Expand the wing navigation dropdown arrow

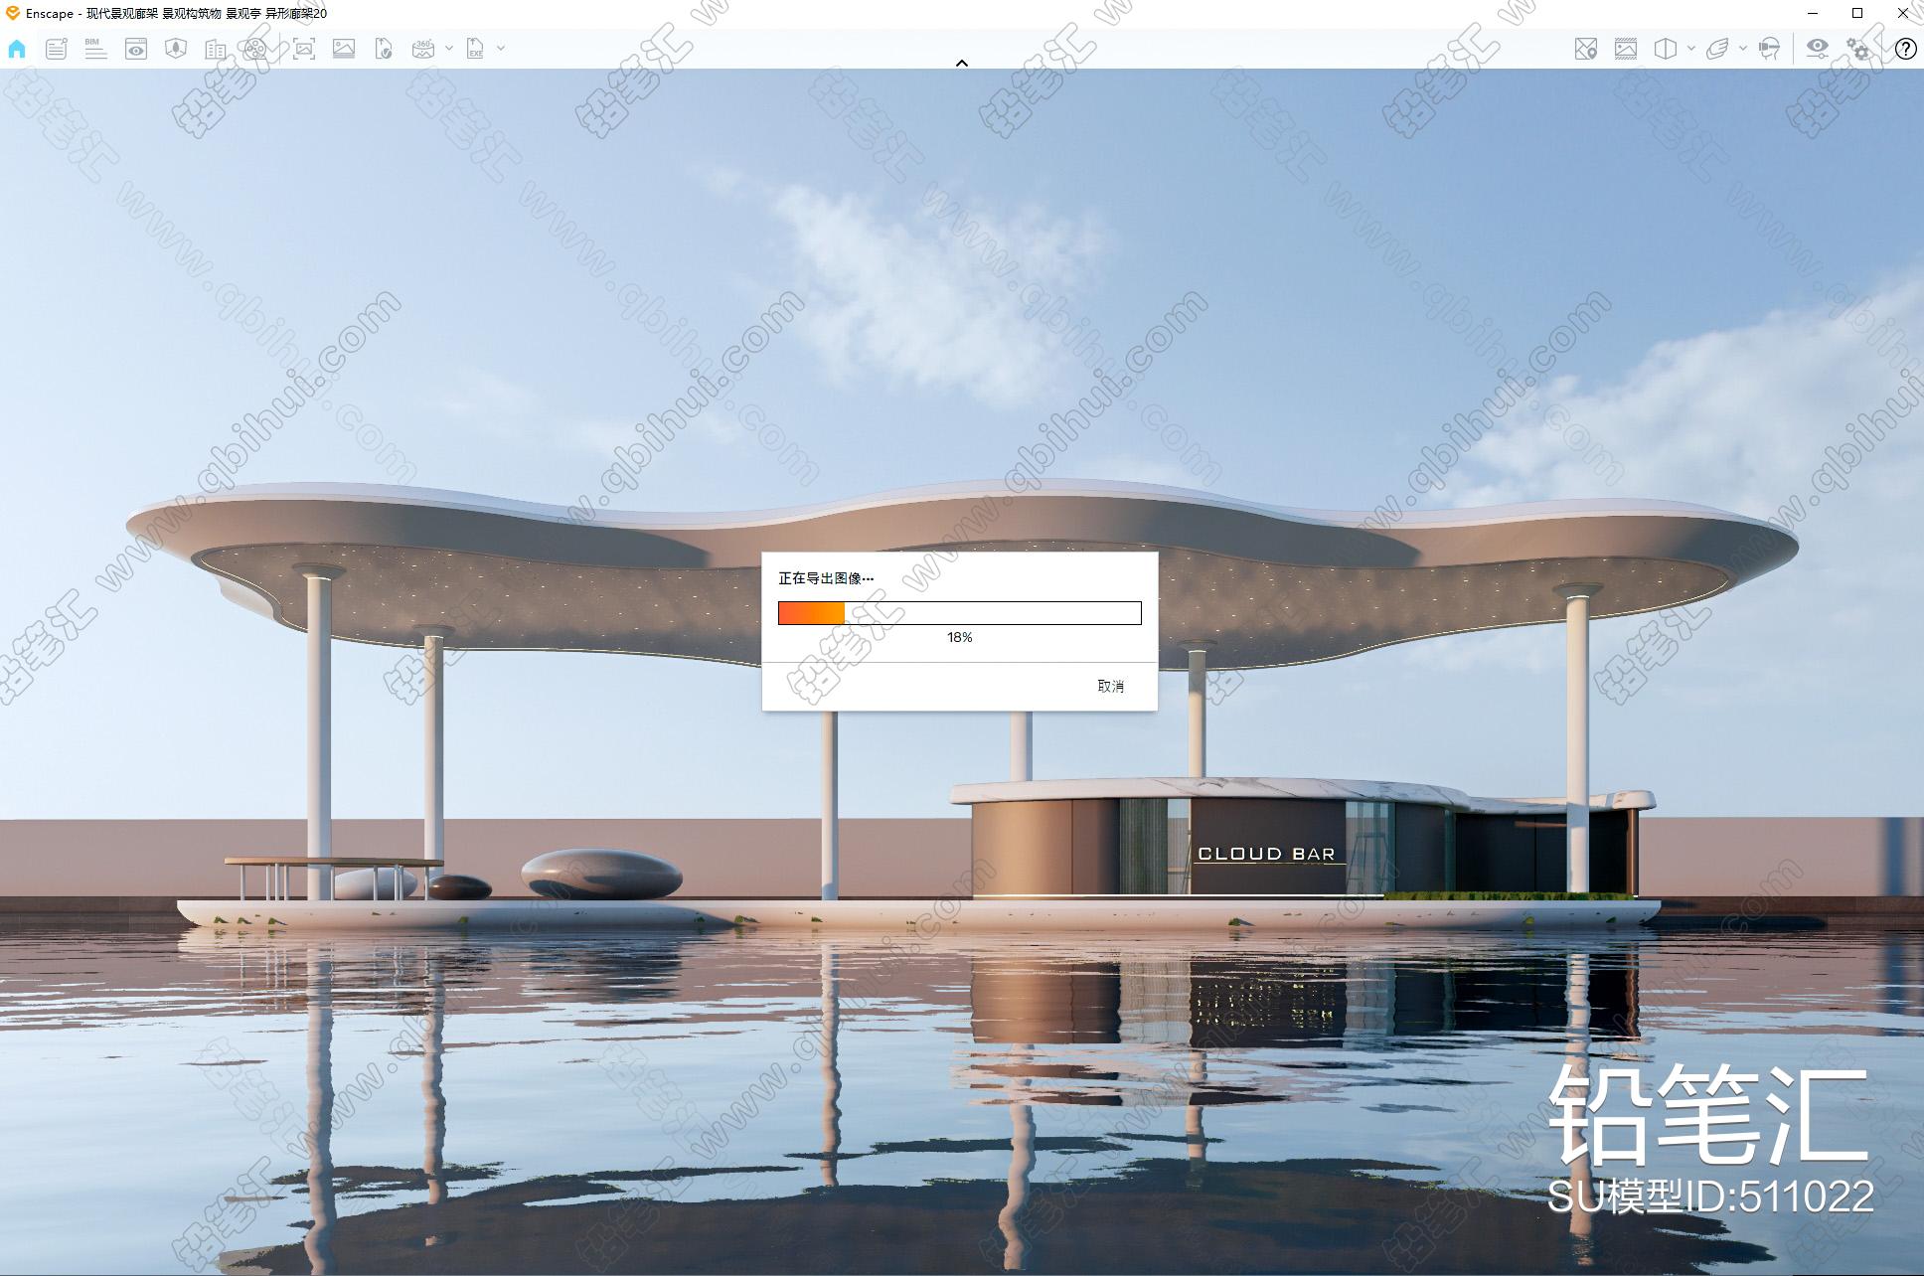pos(1743,48)
